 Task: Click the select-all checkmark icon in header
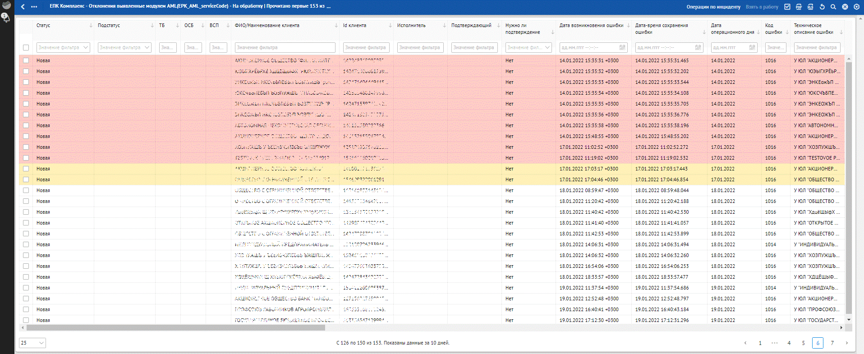tap(787, 7)
